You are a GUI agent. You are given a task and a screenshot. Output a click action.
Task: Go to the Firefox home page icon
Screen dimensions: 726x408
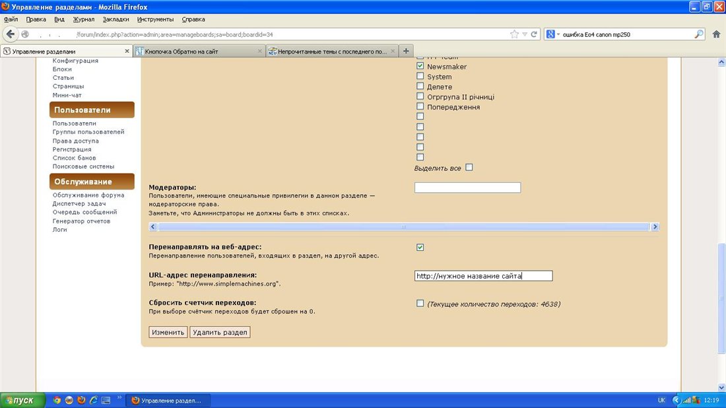tap(716, 34)
